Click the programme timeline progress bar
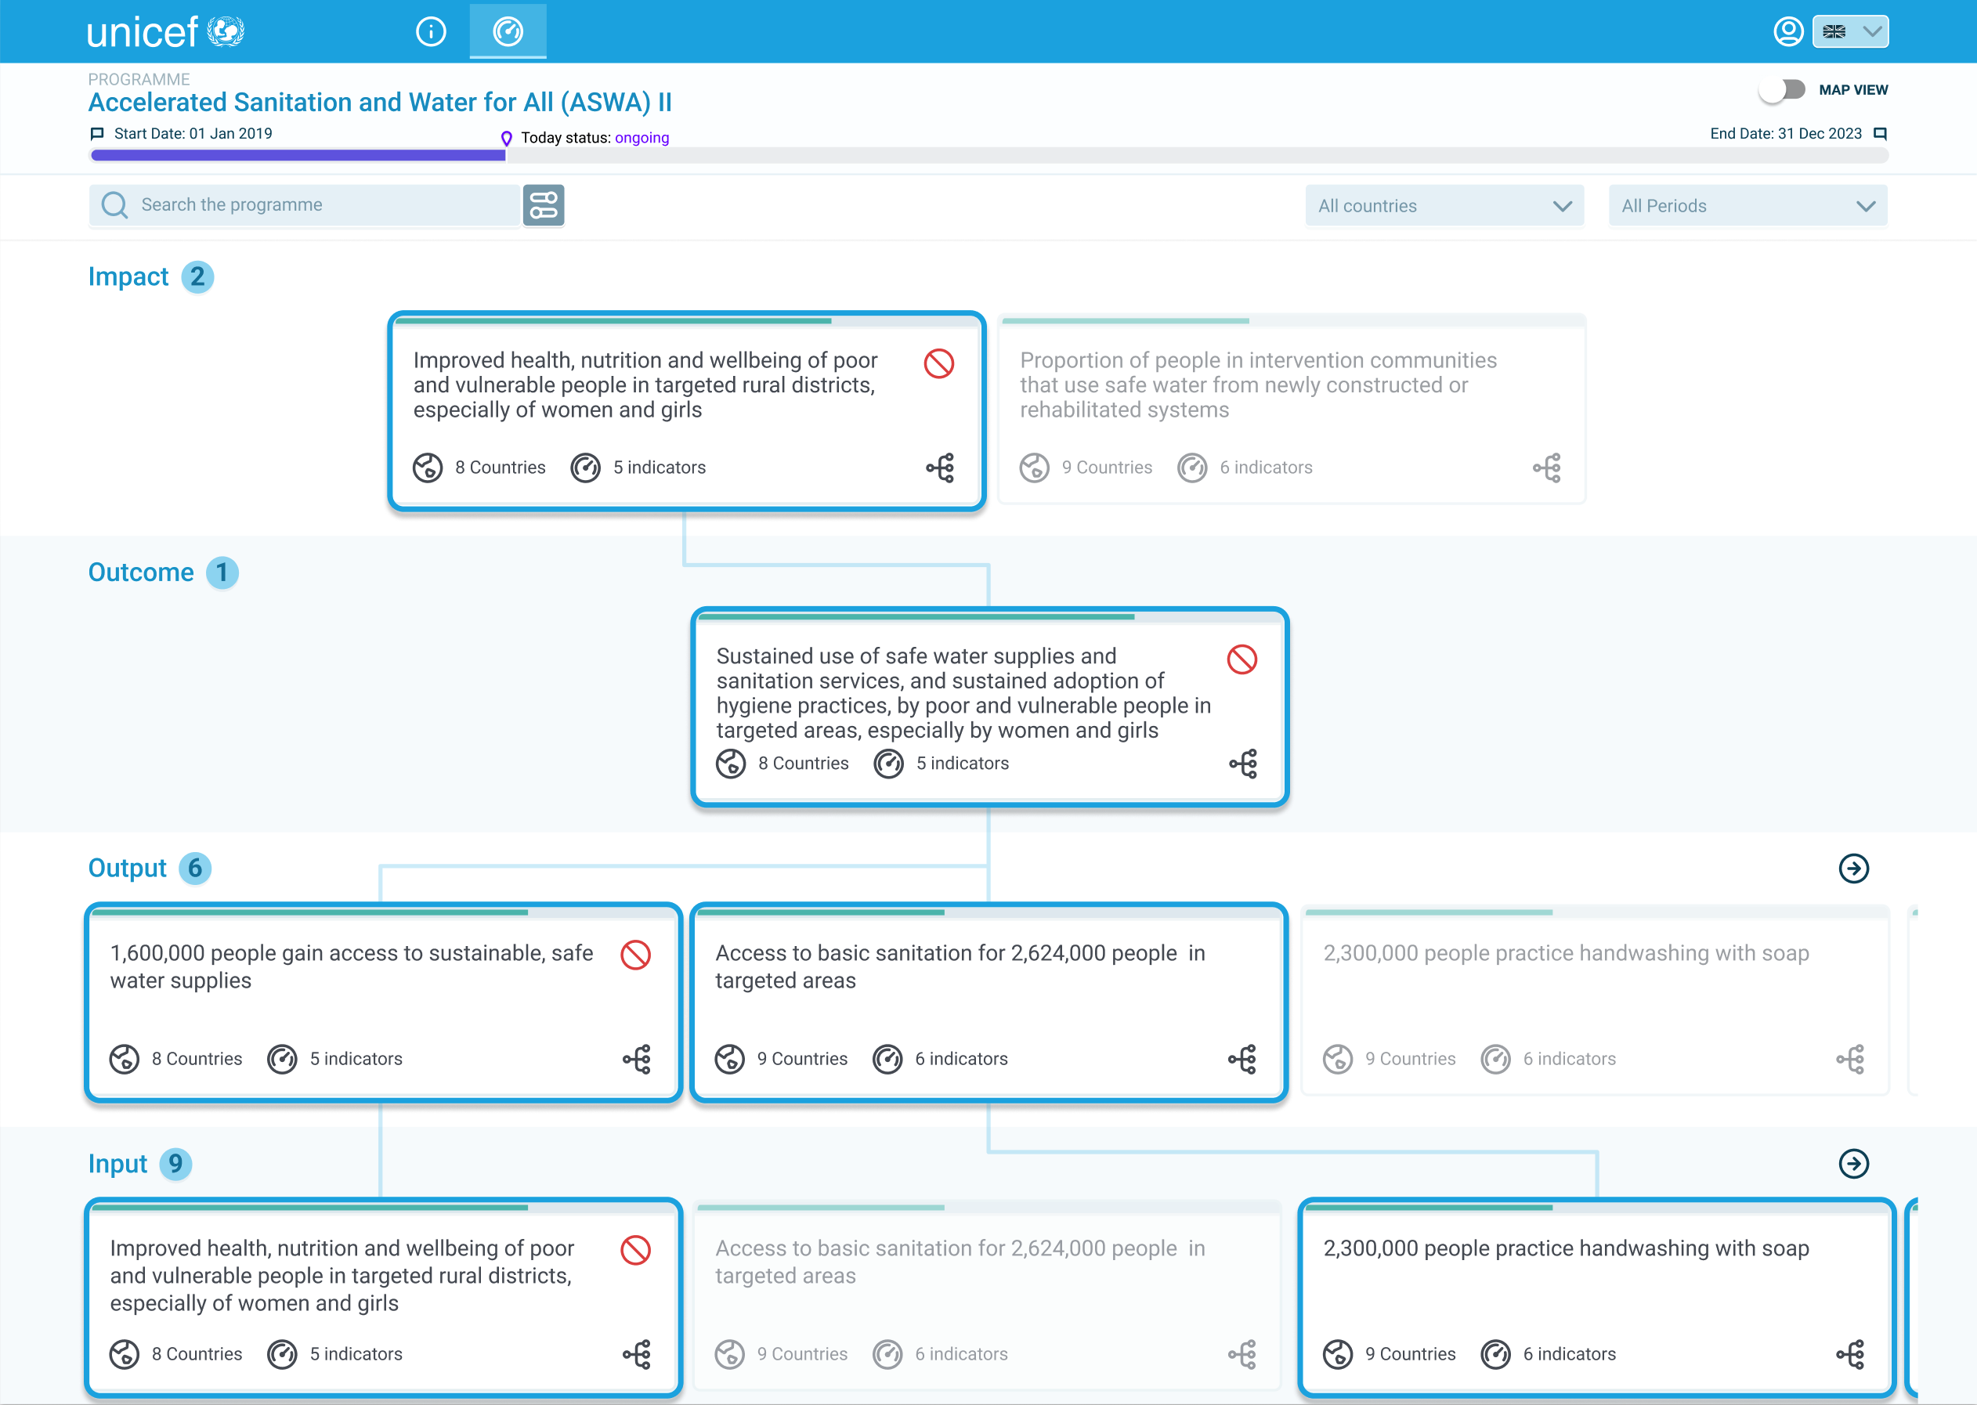 (x=989, y=156)
